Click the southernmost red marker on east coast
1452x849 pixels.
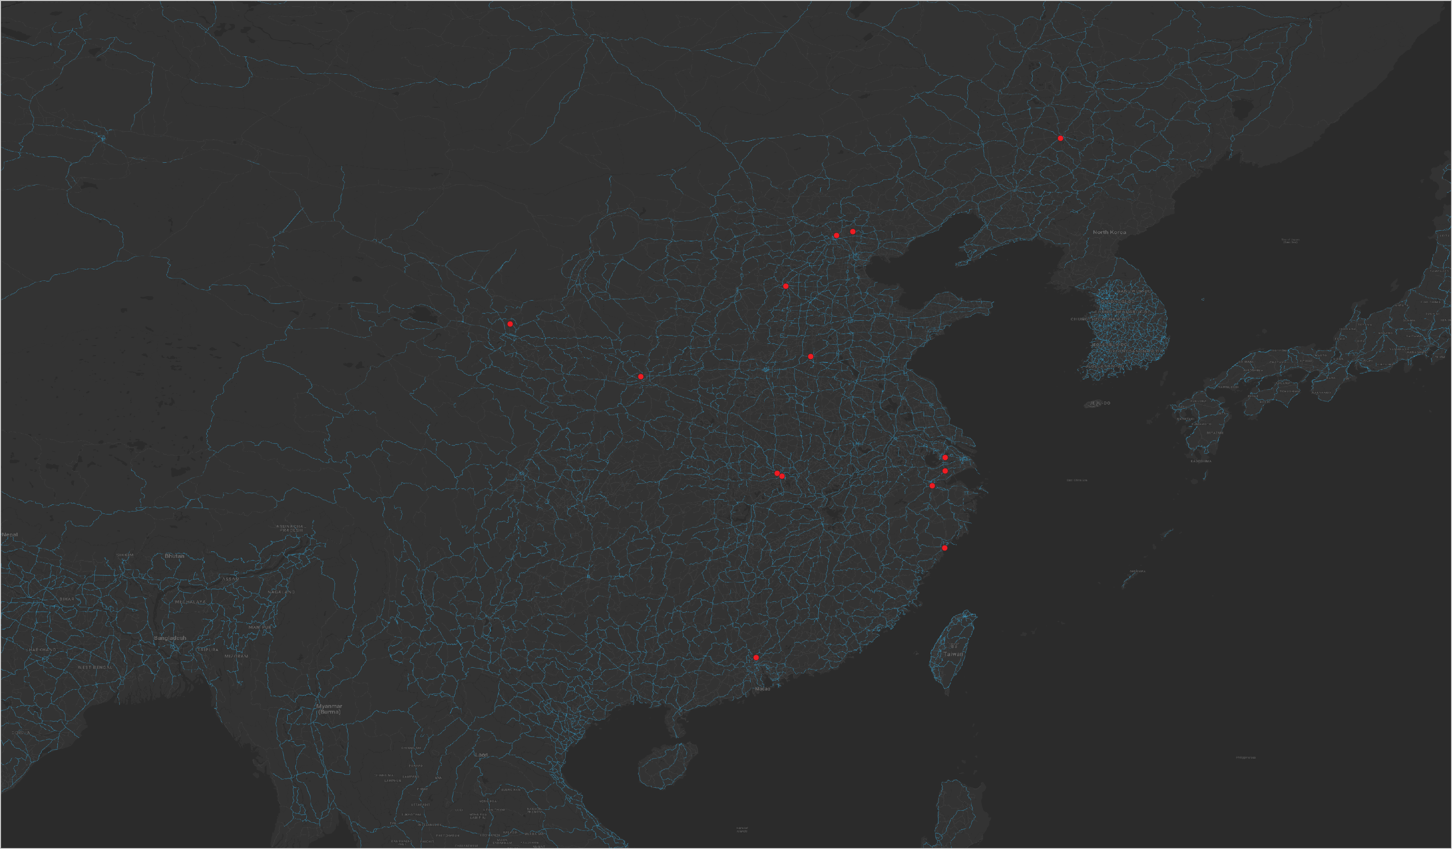[x=944, y=548]
